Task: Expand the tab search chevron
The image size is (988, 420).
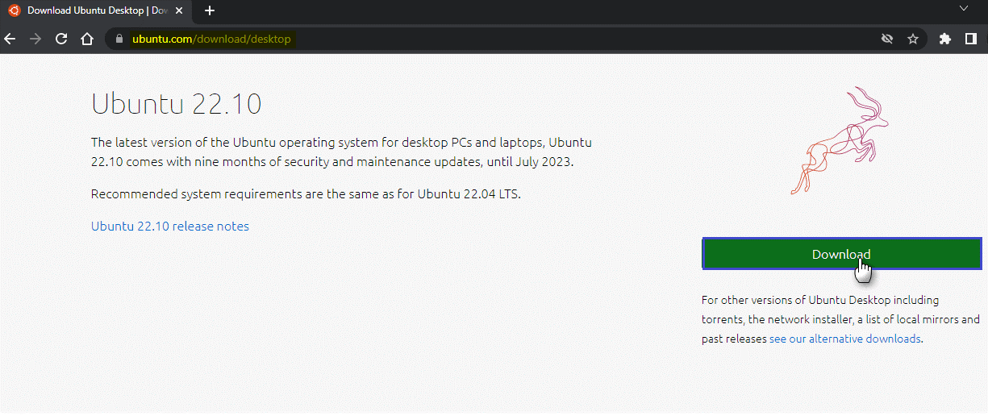Action: point(963,8)
